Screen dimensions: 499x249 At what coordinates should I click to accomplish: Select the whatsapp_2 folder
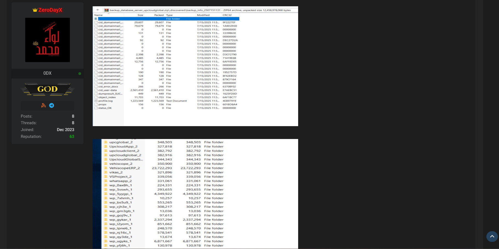[120, 181]
